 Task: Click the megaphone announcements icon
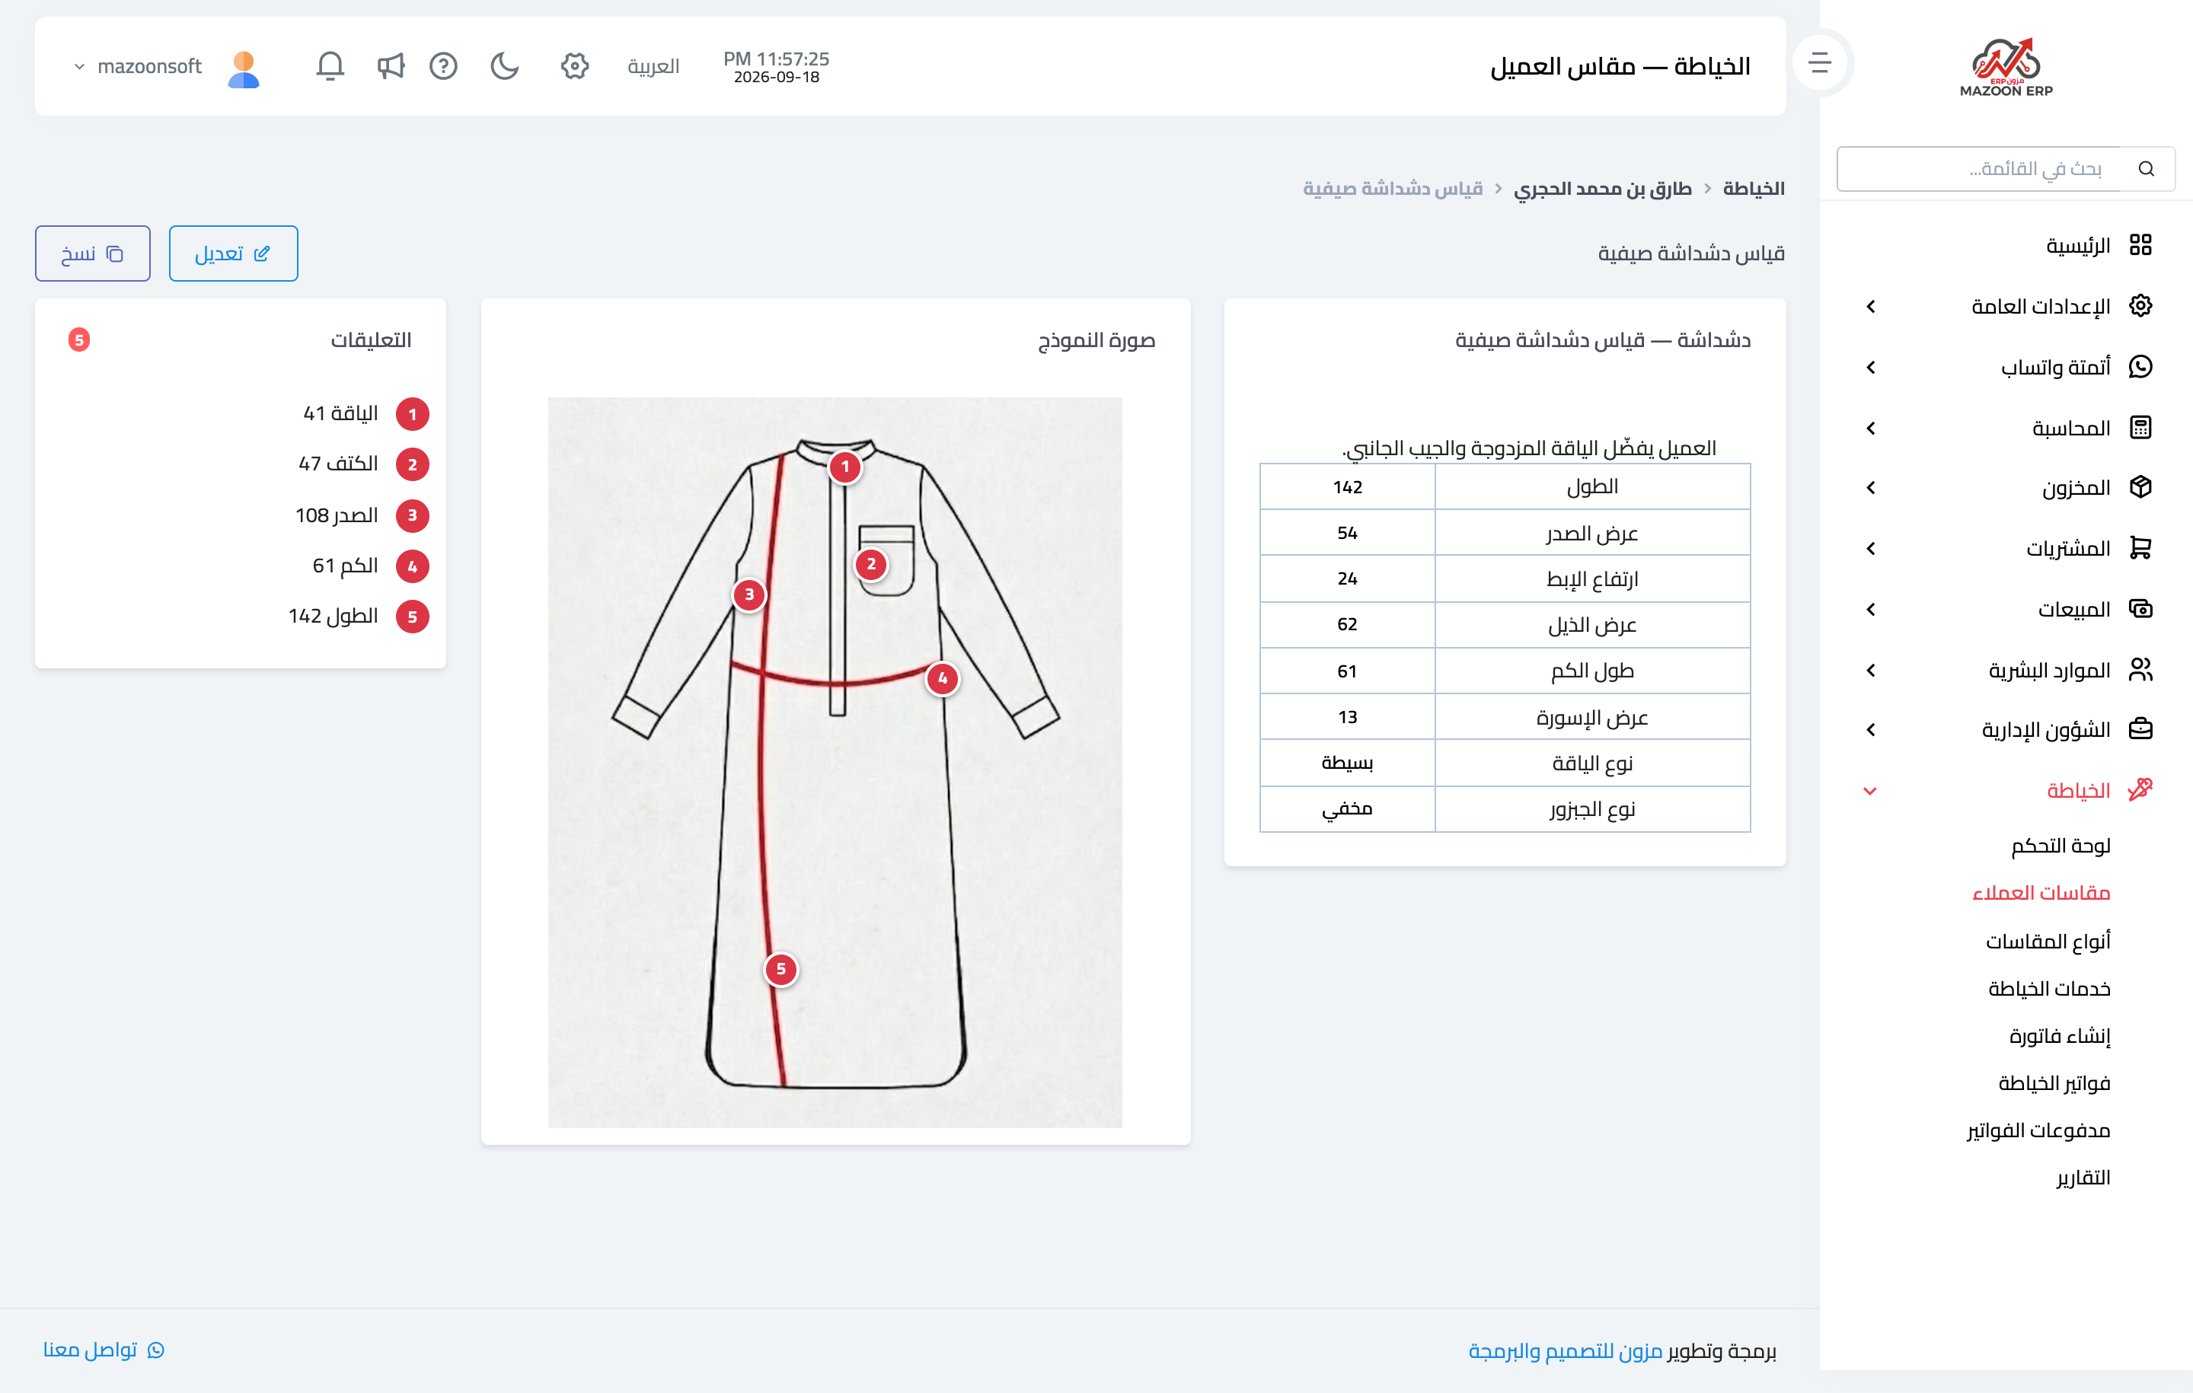391,65
